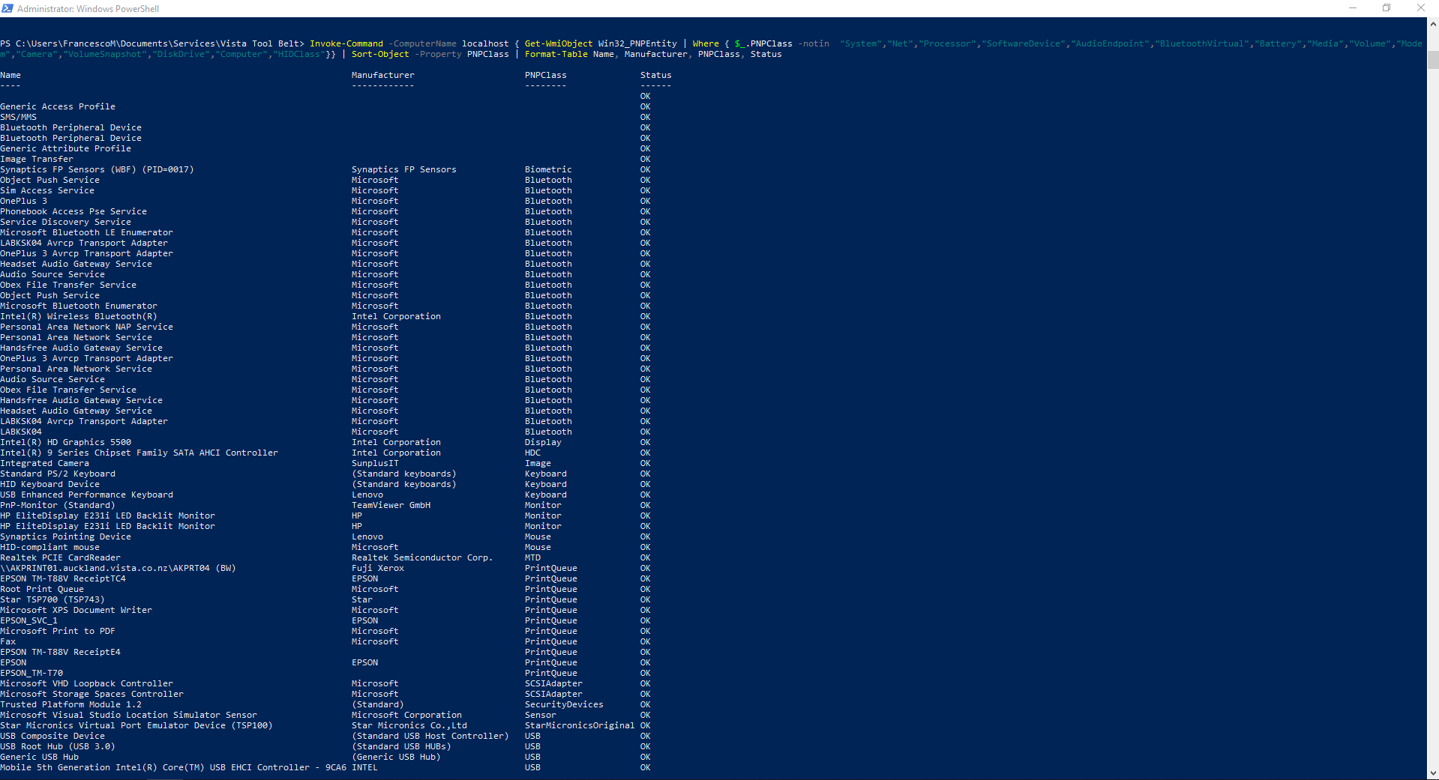The width and height of the screenshot is (1439, 780).
Task: Close the PowerShell window
Action: 1421,8
